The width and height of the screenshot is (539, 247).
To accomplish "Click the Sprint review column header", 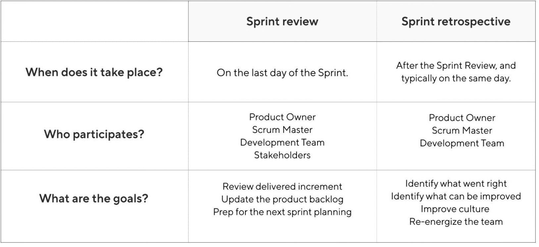I will (x=282, y=22).
